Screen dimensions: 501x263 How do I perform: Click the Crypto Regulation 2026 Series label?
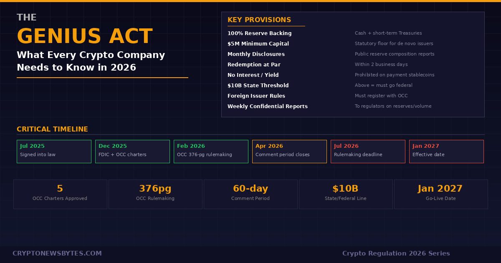click(396, 253)
